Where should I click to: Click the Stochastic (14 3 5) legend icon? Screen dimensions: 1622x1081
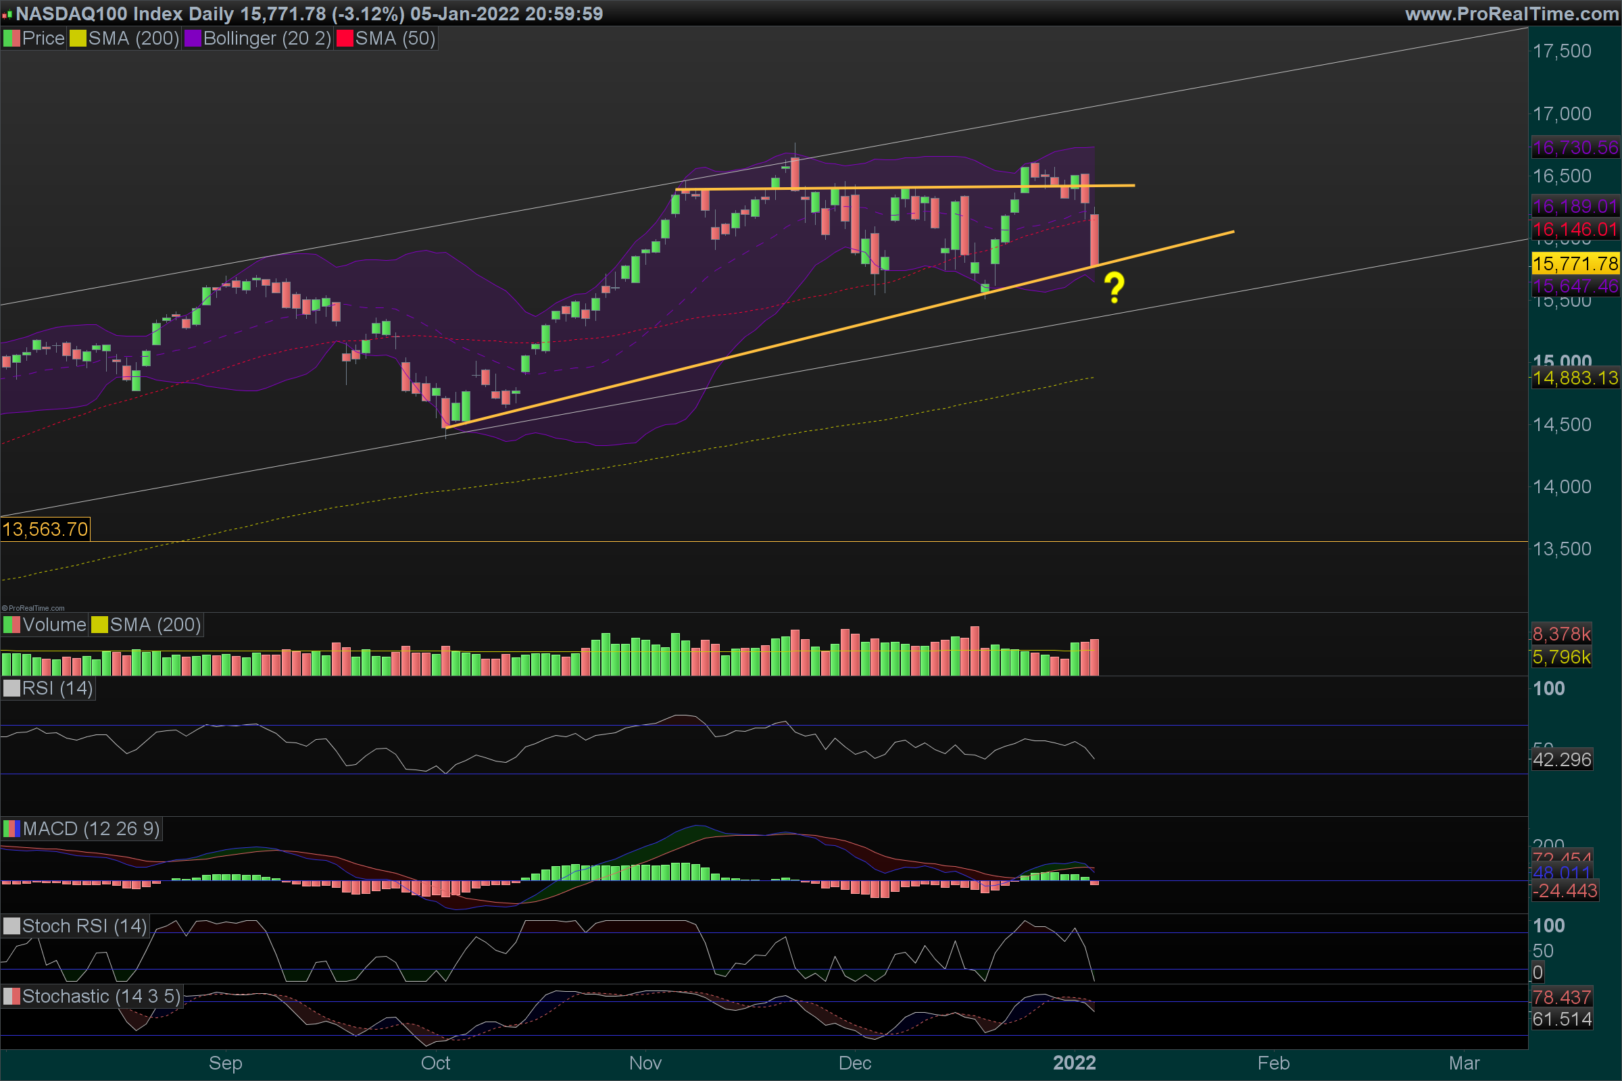[x=11, y=996]
